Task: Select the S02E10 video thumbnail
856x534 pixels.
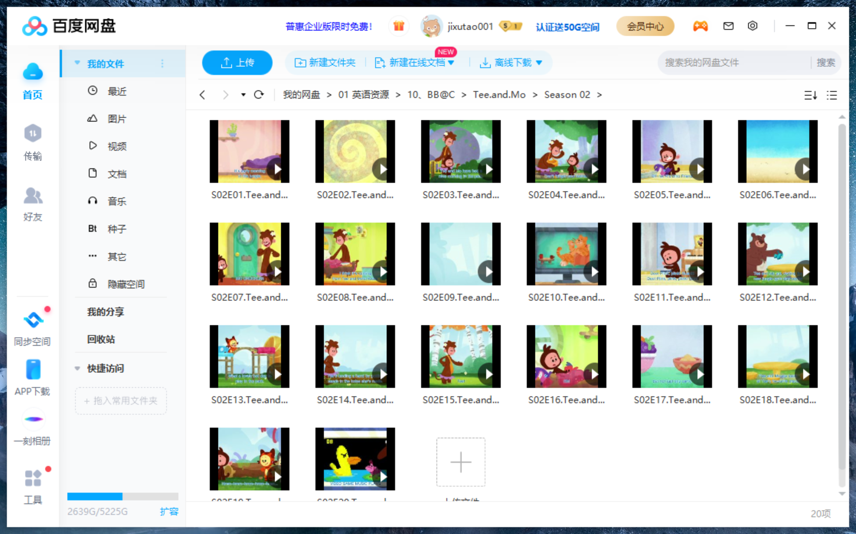Action: coord(567,254)
